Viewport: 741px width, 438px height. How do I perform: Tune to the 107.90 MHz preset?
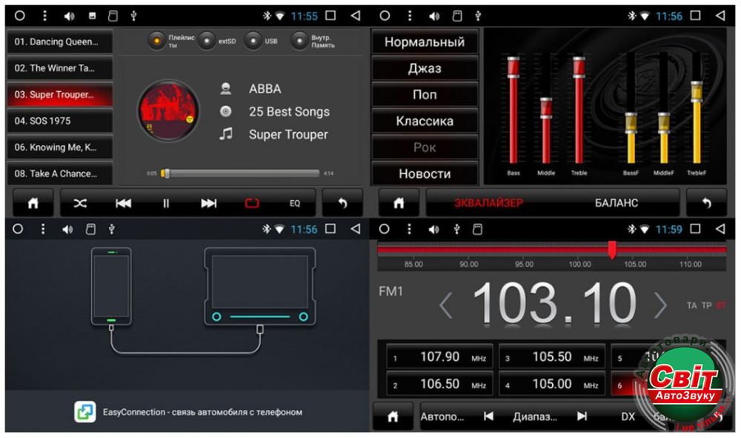[439, 357]
